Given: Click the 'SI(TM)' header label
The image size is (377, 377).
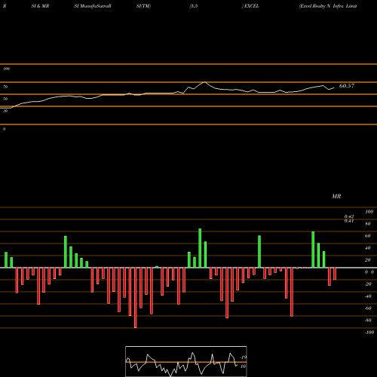Looking at the screenshot, I should tap(143, 6).
